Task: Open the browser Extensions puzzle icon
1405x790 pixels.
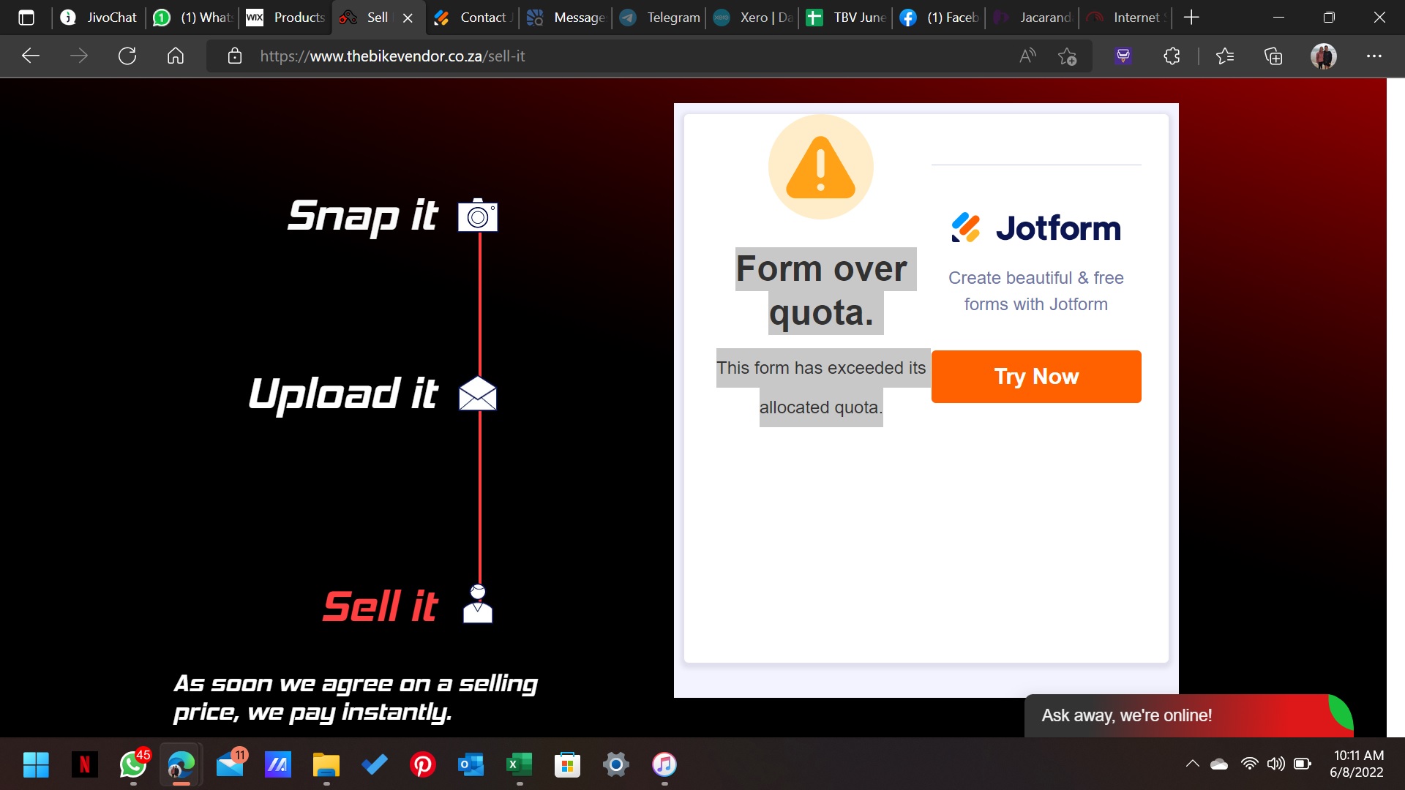Action: pyautogui.click(x=1172, y=56)
